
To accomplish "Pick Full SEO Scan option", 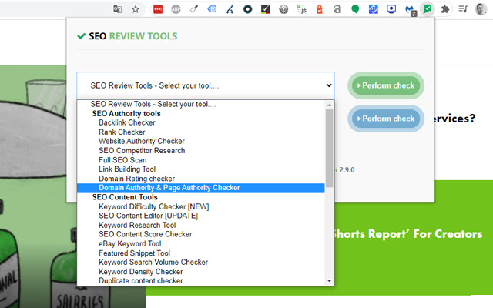I will [x=200, y=160].
